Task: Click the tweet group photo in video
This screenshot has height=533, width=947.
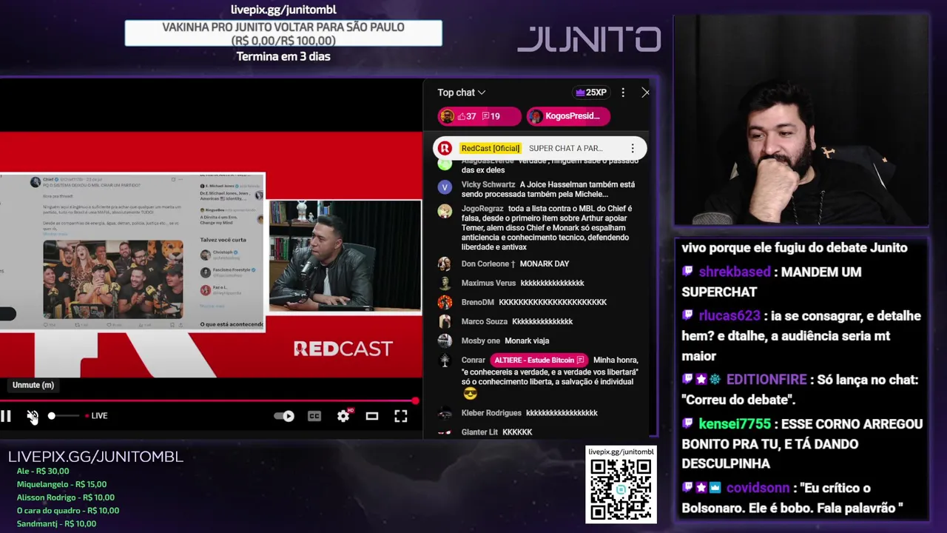Action: click(112, 279)
